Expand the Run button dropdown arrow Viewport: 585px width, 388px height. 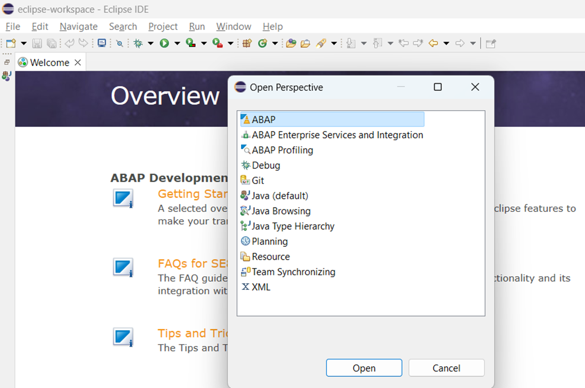(x=177, y=43)
